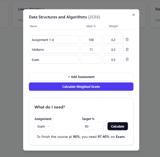Open the Assignment dropdown showing Exam
Viewport: 160px width, 157px height.
pyautogui.click(x=44, y=126)
